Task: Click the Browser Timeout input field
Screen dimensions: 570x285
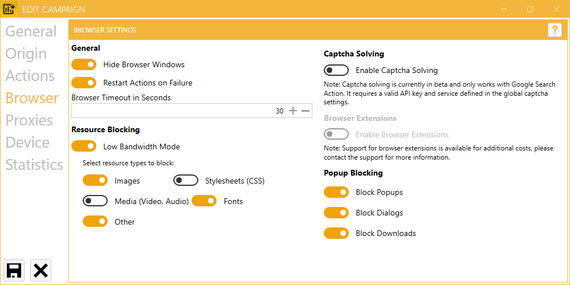Action: coord(171,111)
